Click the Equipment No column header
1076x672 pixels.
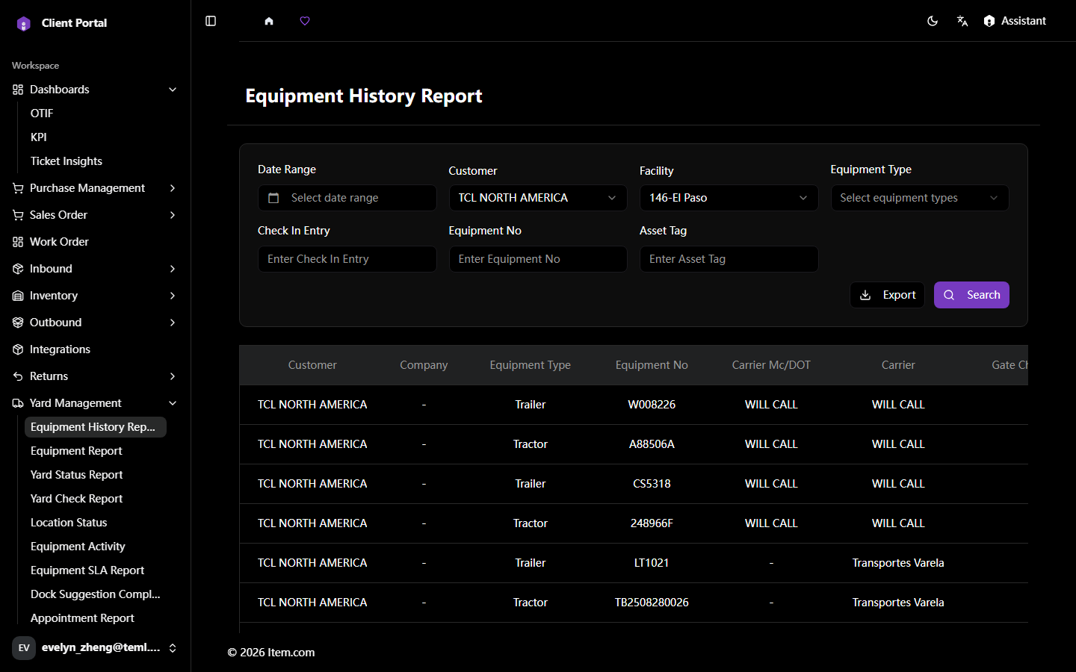click(652, 365)
